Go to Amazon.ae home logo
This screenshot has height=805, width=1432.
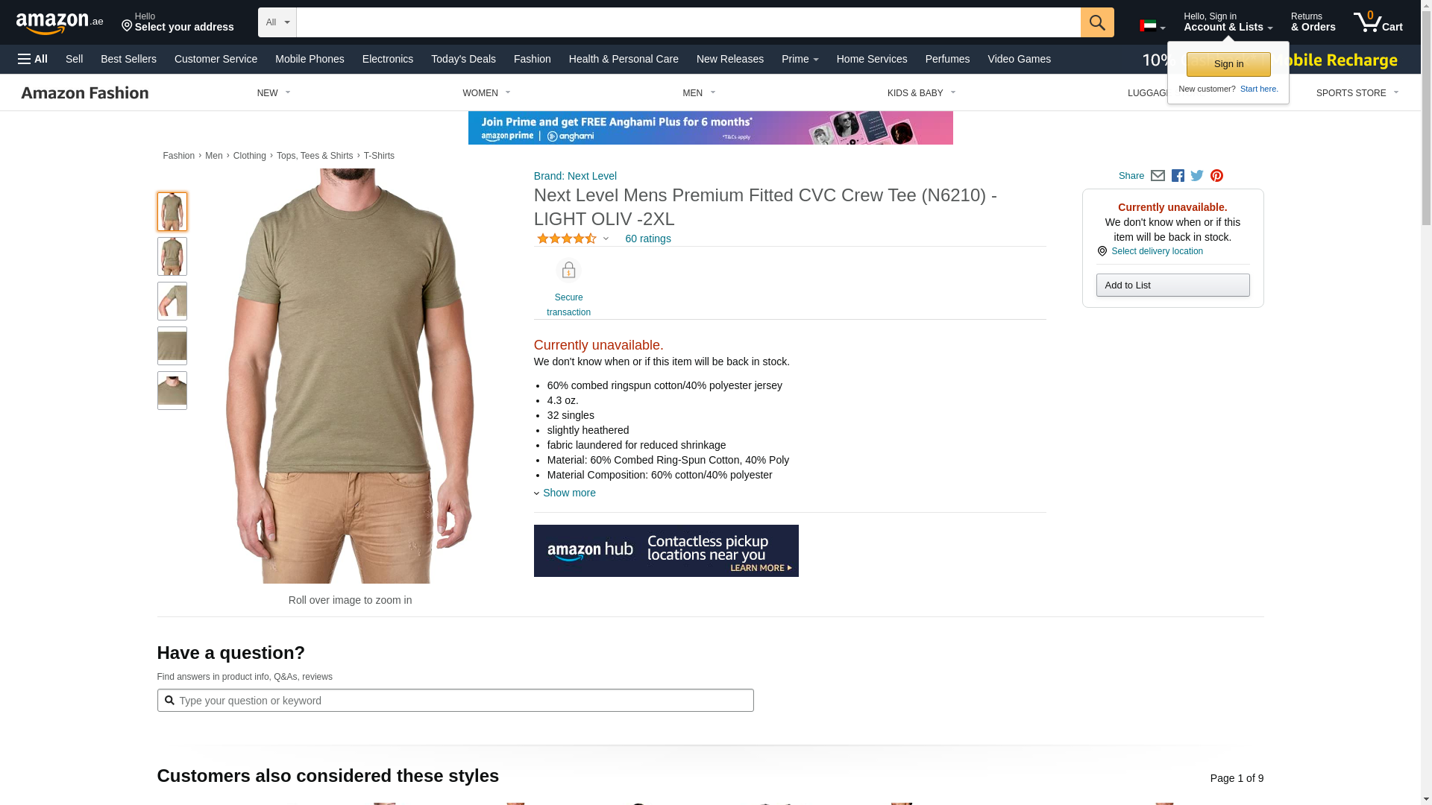click(60, 23)
